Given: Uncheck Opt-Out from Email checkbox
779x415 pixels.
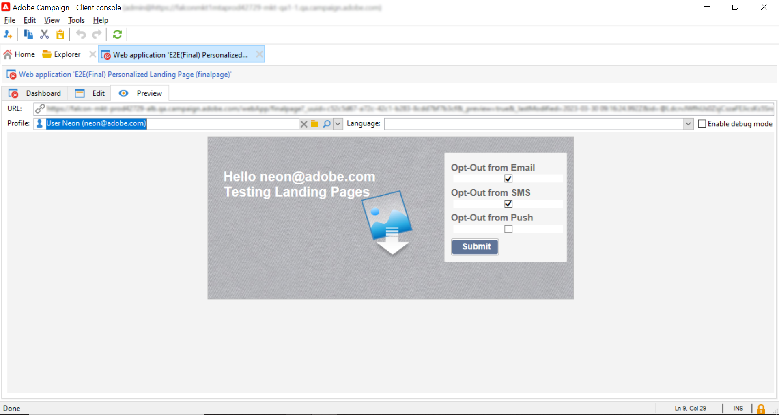Looking at the screenshot, I should (508, 179).
